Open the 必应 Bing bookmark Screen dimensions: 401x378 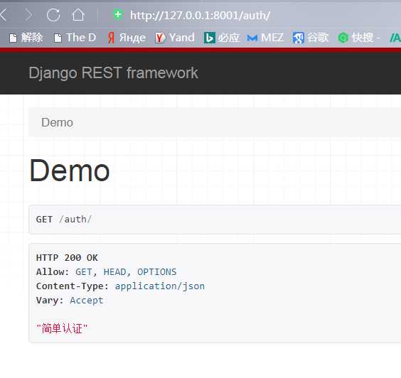click(x=221, y=38)
